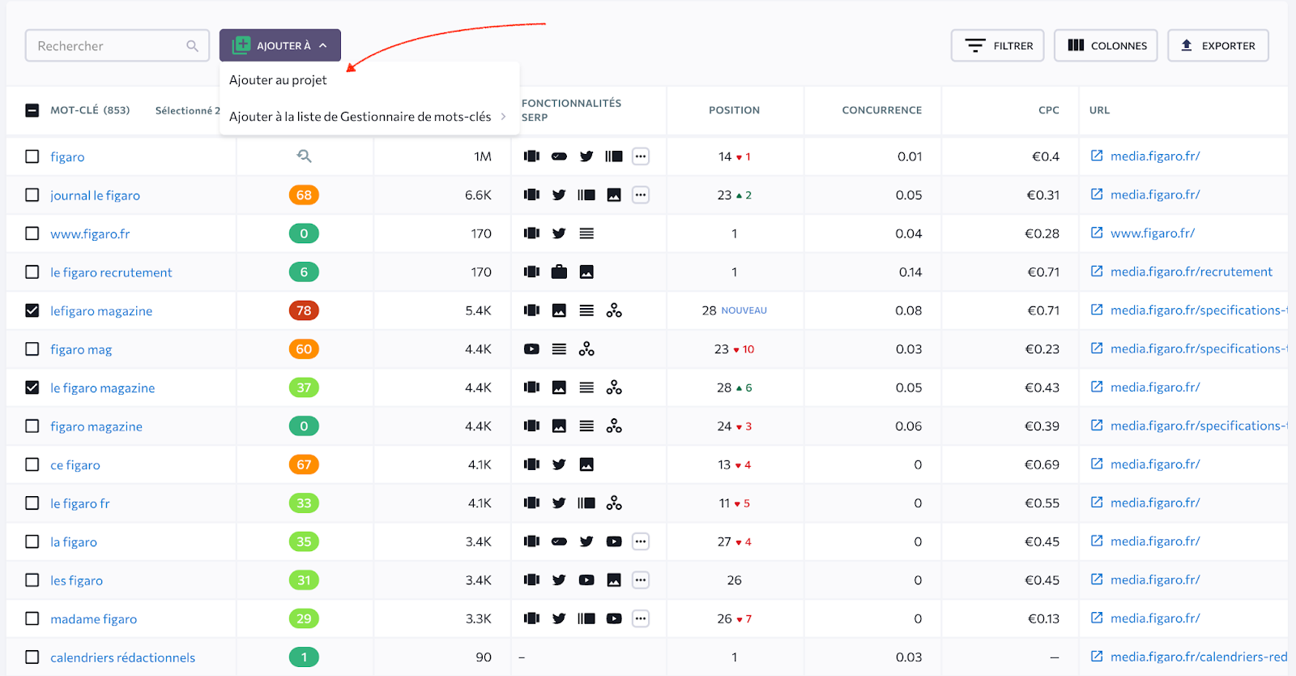This screenshot has width=1296, height=676.
Task: Expand the Gestionnaire de mots-clés submenu arrow
Action: (503, 117)
